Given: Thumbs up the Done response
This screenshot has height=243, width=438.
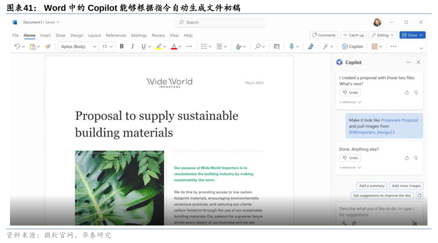Looking at the screenshot, I should click(407, 158).
